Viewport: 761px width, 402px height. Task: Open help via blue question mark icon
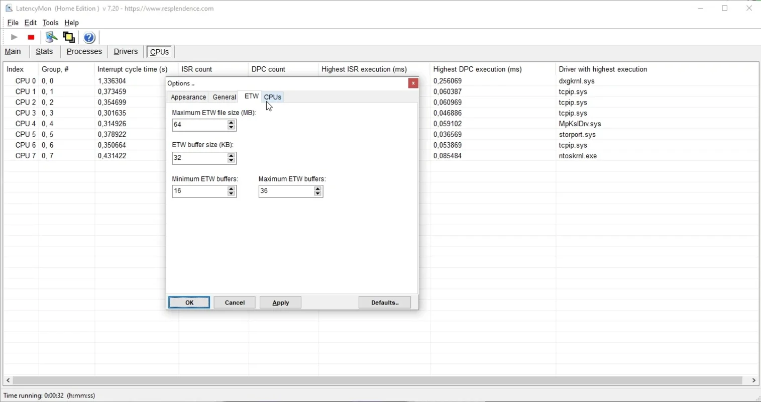pyautogui.click(x=89, y=37)
